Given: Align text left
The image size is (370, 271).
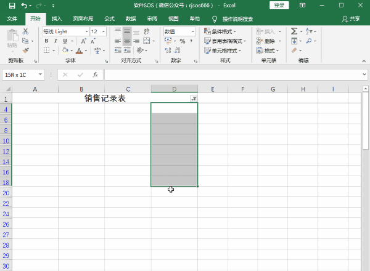Looking at the screenshot, I should pyautogui.click(x=118, y=41).
